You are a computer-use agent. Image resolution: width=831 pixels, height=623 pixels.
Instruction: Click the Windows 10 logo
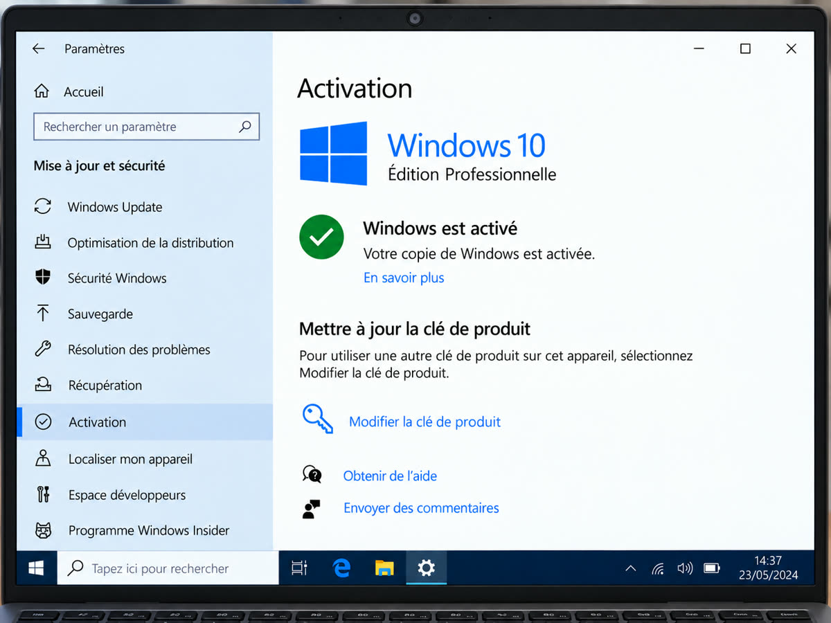(333, 154)
